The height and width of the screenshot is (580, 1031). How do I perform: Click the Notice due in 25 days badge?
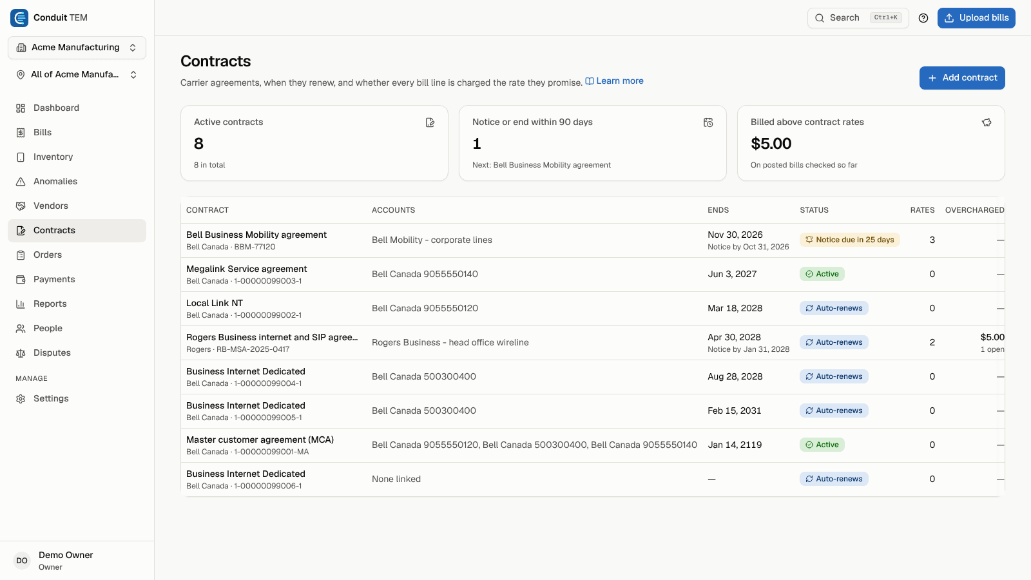[x=850, y=240]
